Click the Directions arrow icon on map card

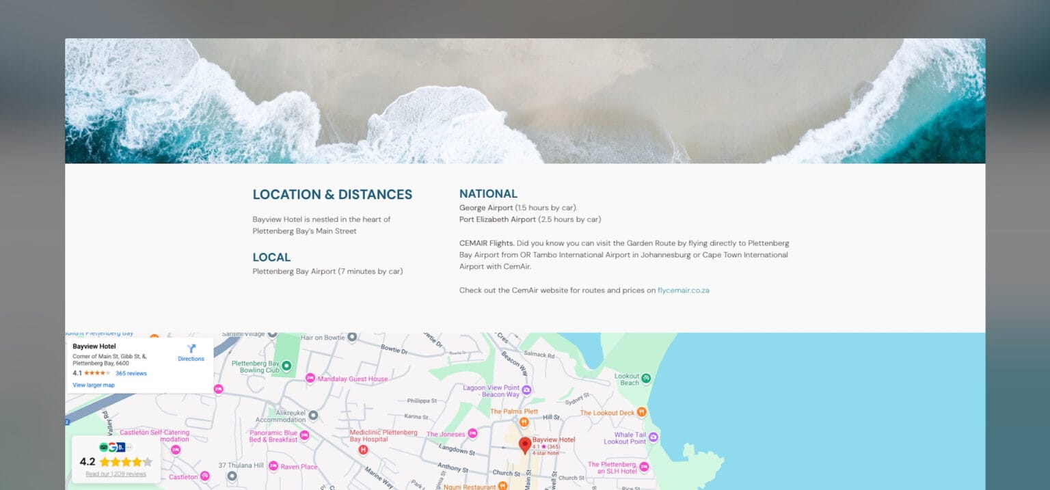point(191,349)
